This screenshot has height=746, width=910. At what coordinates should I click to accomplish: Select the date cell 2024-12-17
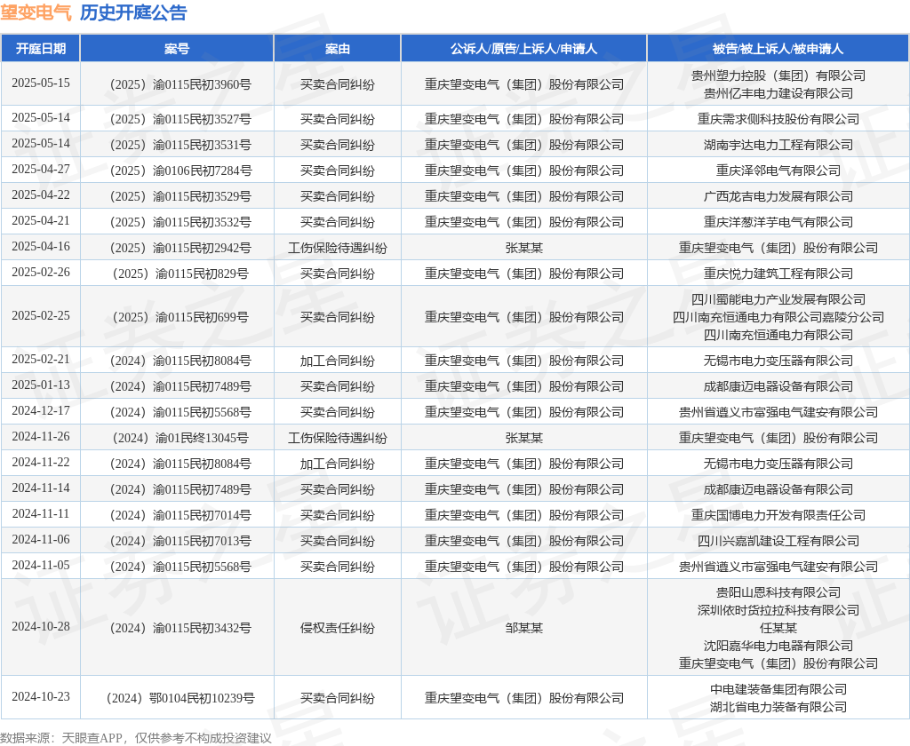coord(41,410)
